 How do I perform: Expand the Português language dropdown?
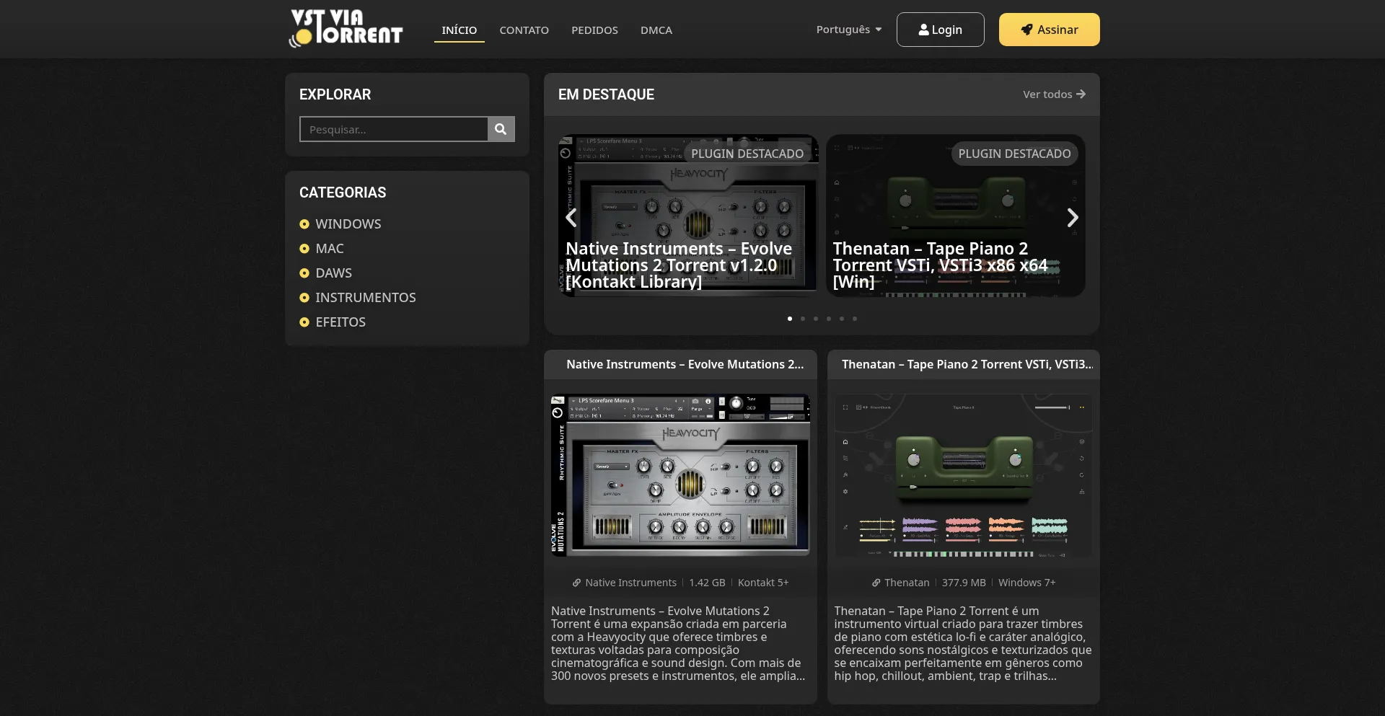click(x=849, y=30)
